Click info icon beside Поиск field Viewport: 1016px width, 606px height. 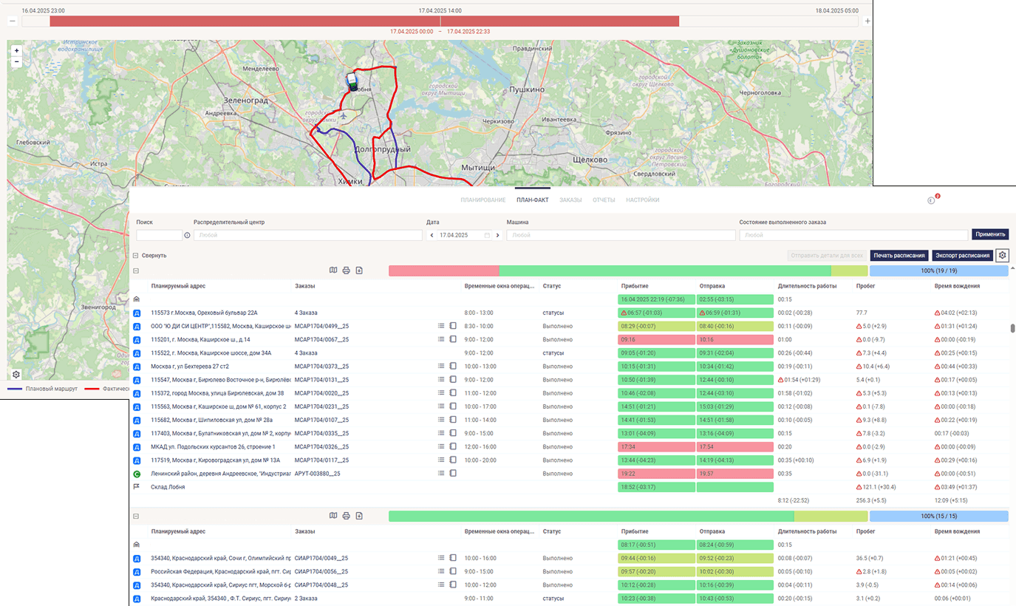(187, 235)
